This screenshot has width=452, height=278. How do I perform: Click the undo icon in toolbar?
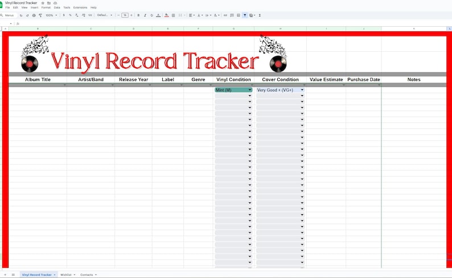click(20, 15)
